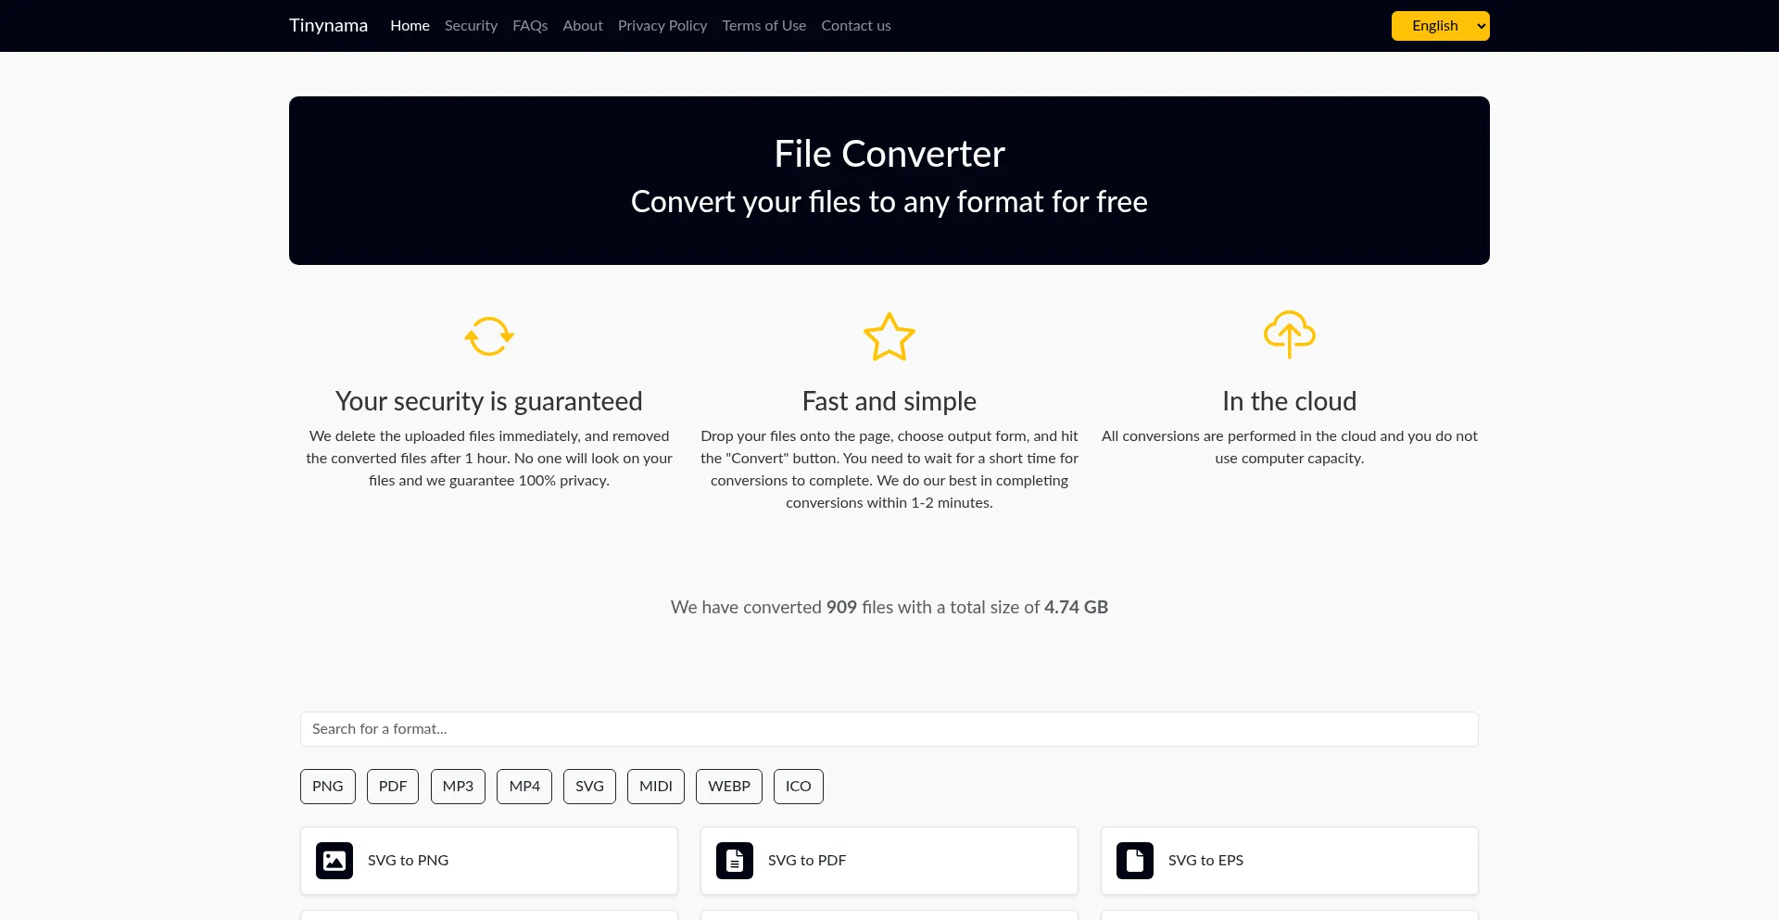1779x920 pixels.
Task: Open the Privacy Policy page
Action: click(x=662, y=25)
